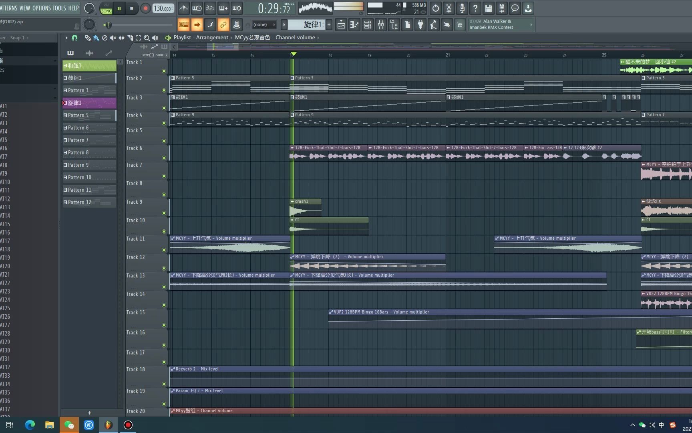Toggle typing keyboard to piano button
The height and width of the screenshot is (433, 692).
[183, 25]
